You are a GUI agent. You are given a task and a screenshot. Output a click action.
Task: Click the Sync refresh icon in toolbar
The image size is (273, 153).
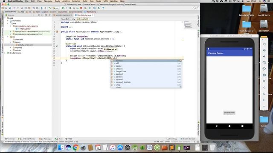pos(10,8)
